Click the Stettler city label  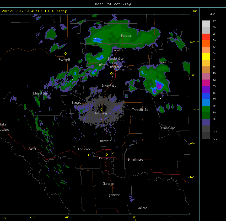(166, 62)
